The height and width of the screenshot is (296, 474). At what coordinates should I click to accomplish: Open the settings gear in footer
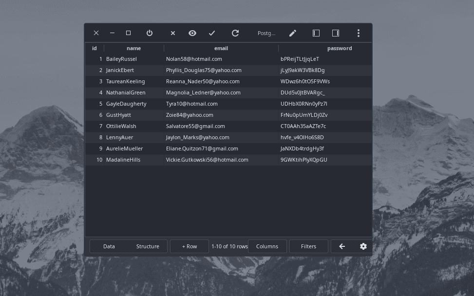363,246
